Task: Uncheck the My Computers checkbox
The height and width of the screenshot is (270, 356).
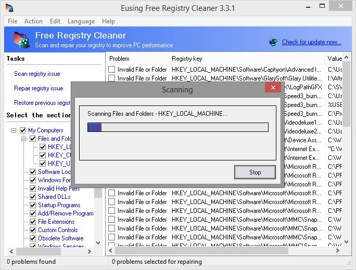Action: pos(23,130)
